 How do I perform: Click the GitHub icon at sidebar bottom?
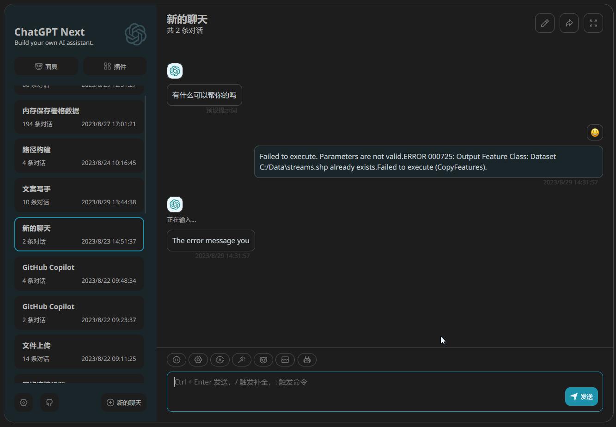click(49, 403)
